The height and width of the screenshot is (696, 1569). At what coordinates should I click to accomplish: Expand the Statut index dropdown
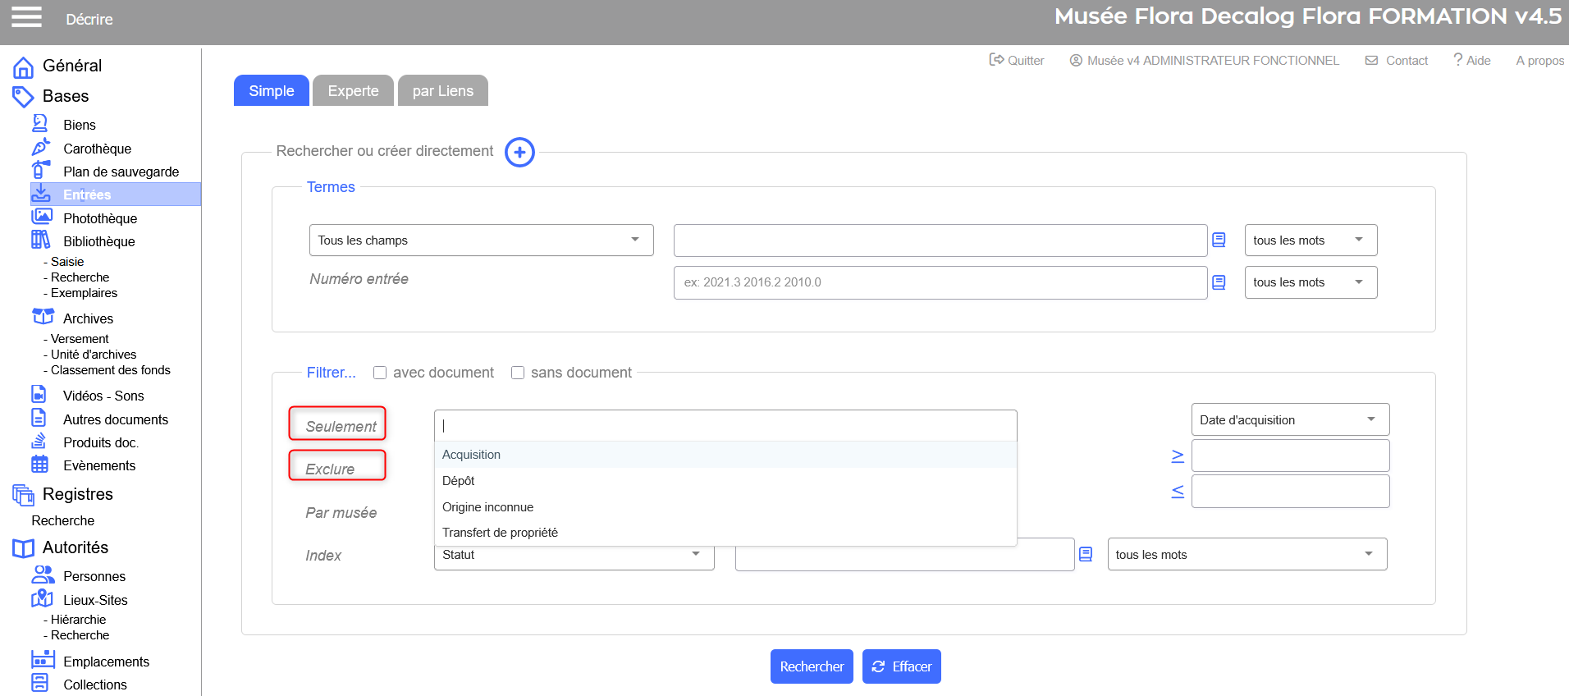pyautogui.click(x=574, y=556)
